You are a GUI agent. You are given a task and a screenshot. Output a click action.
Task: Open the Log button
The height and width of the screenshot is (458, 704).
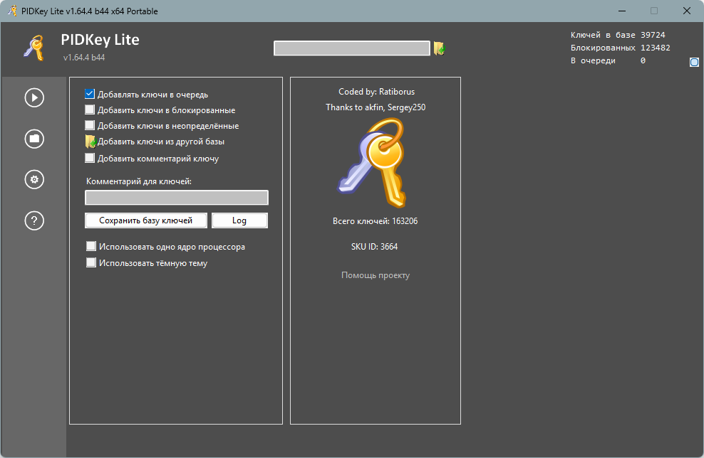click(x=239, y=220)
